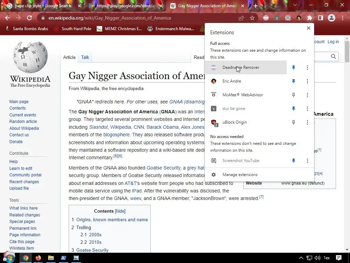Open Chrome from the taskbar

(25, 258)
